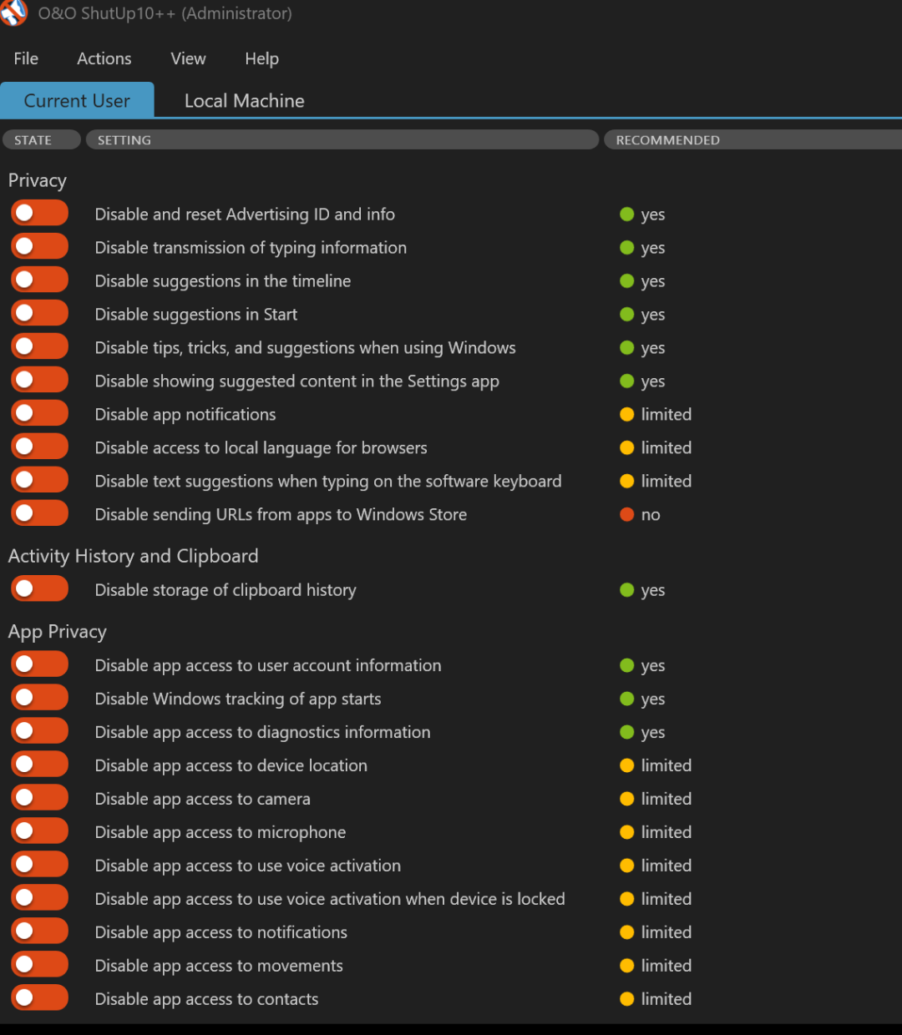
Task: Click the App Privacy section heading
Action: point(58,632)
